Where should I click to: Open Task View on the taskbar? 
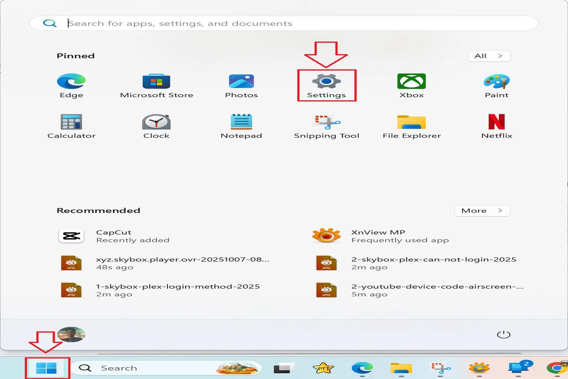click(x=284, y=368)
